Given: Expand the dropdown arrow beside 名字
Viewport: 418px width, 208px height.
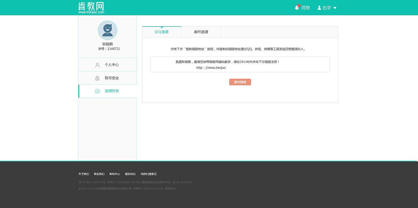Looking at the screenshot, I should (335, 8).
